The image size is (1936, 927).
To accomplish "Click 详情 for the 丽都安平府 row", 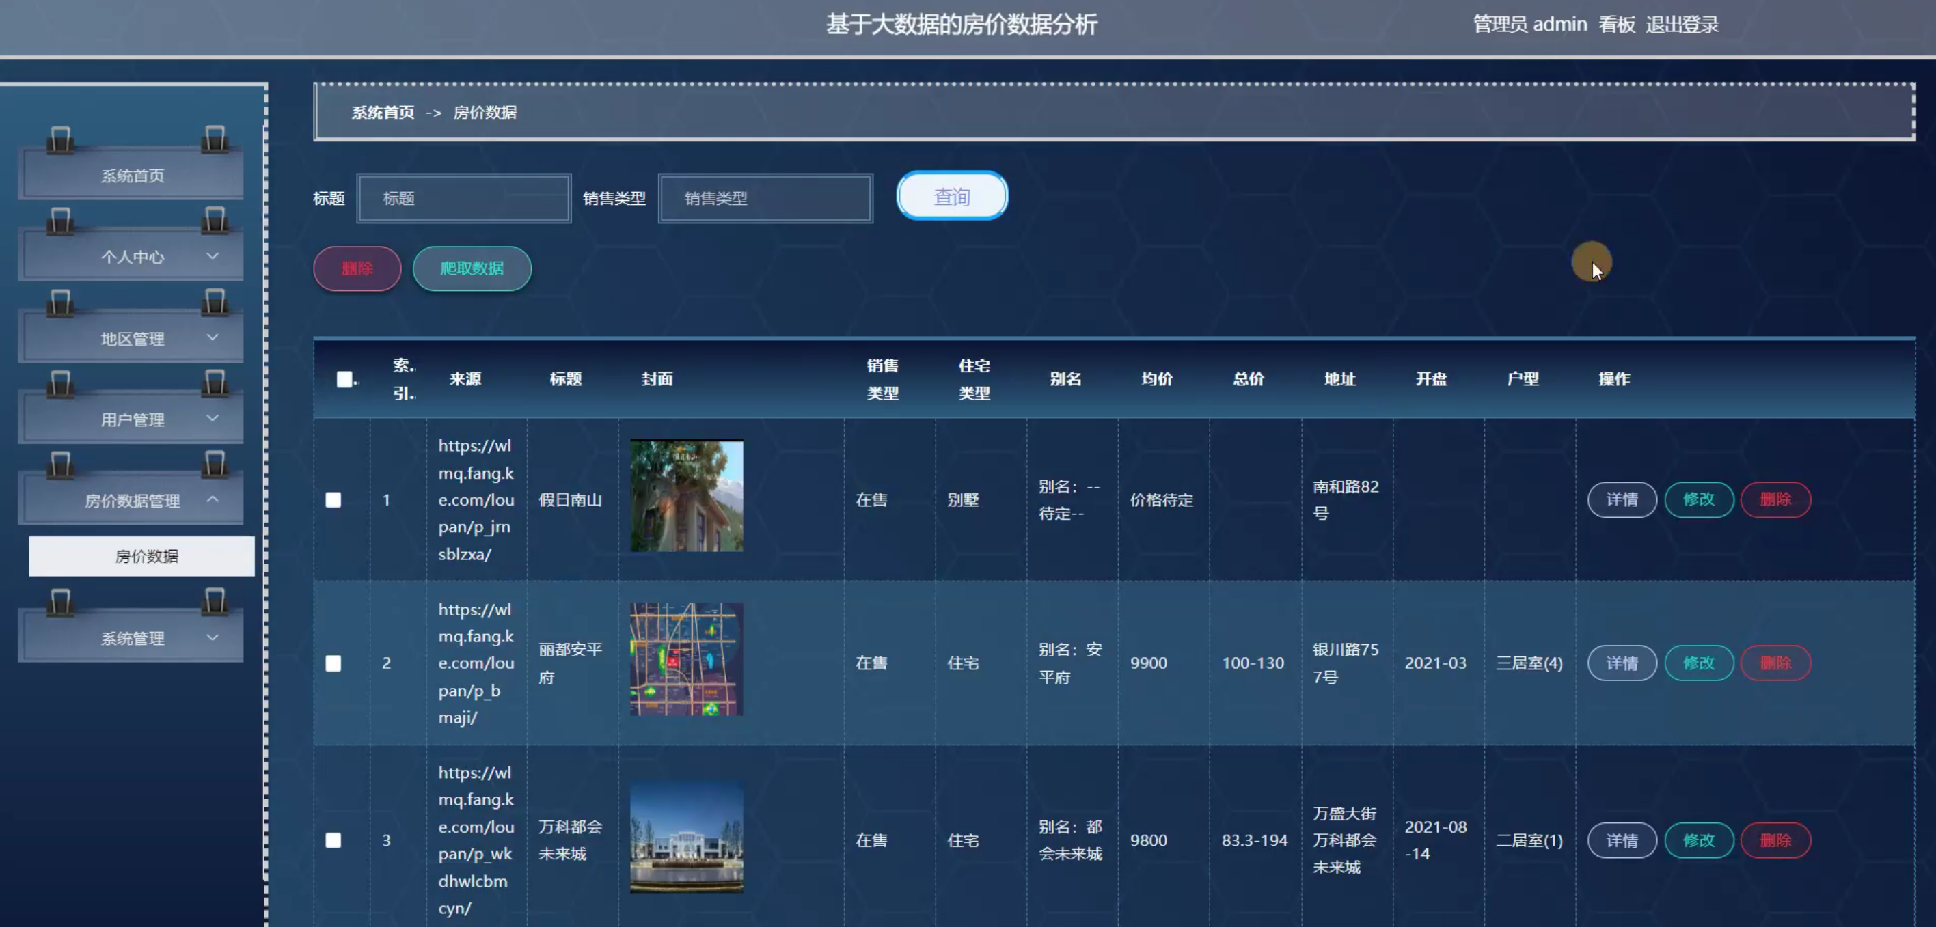I will point(1622,663).
